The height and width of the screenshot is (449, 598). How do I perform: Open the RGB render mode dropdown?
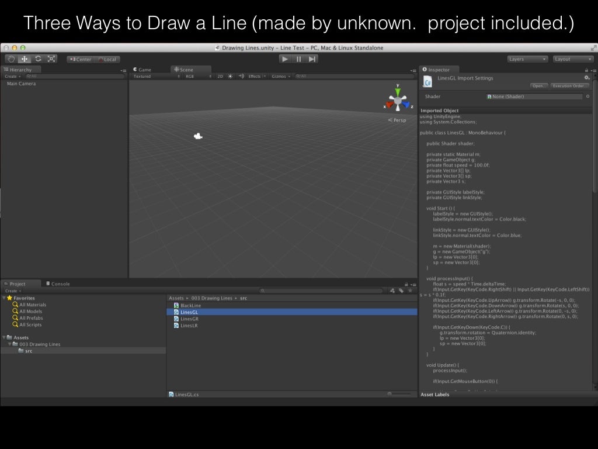coord(198,77)
